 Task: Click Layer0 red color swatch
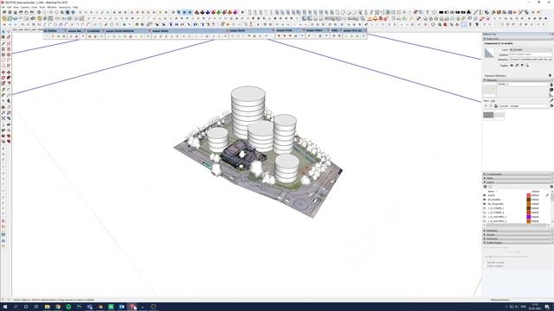pos(529,195)
